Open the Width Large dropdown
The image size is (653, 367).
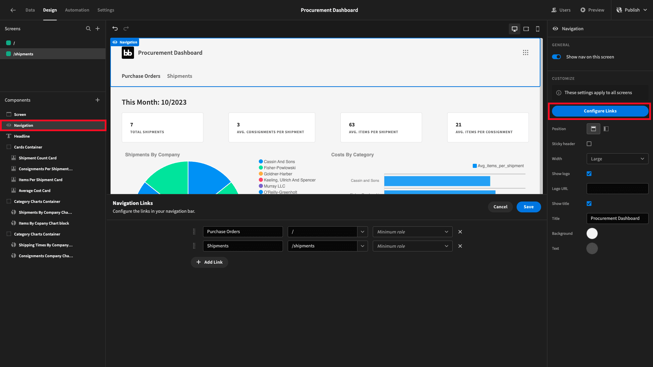[617, 159]
